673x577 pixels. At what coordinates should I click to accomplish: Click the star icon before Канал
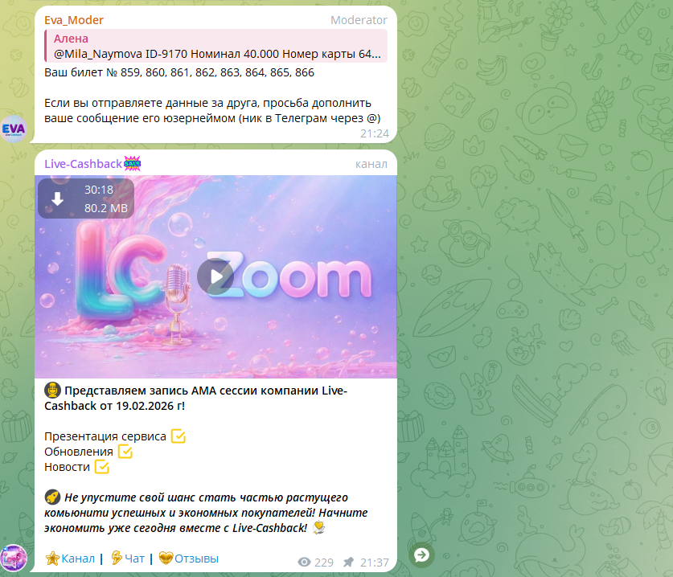(52, 559)
